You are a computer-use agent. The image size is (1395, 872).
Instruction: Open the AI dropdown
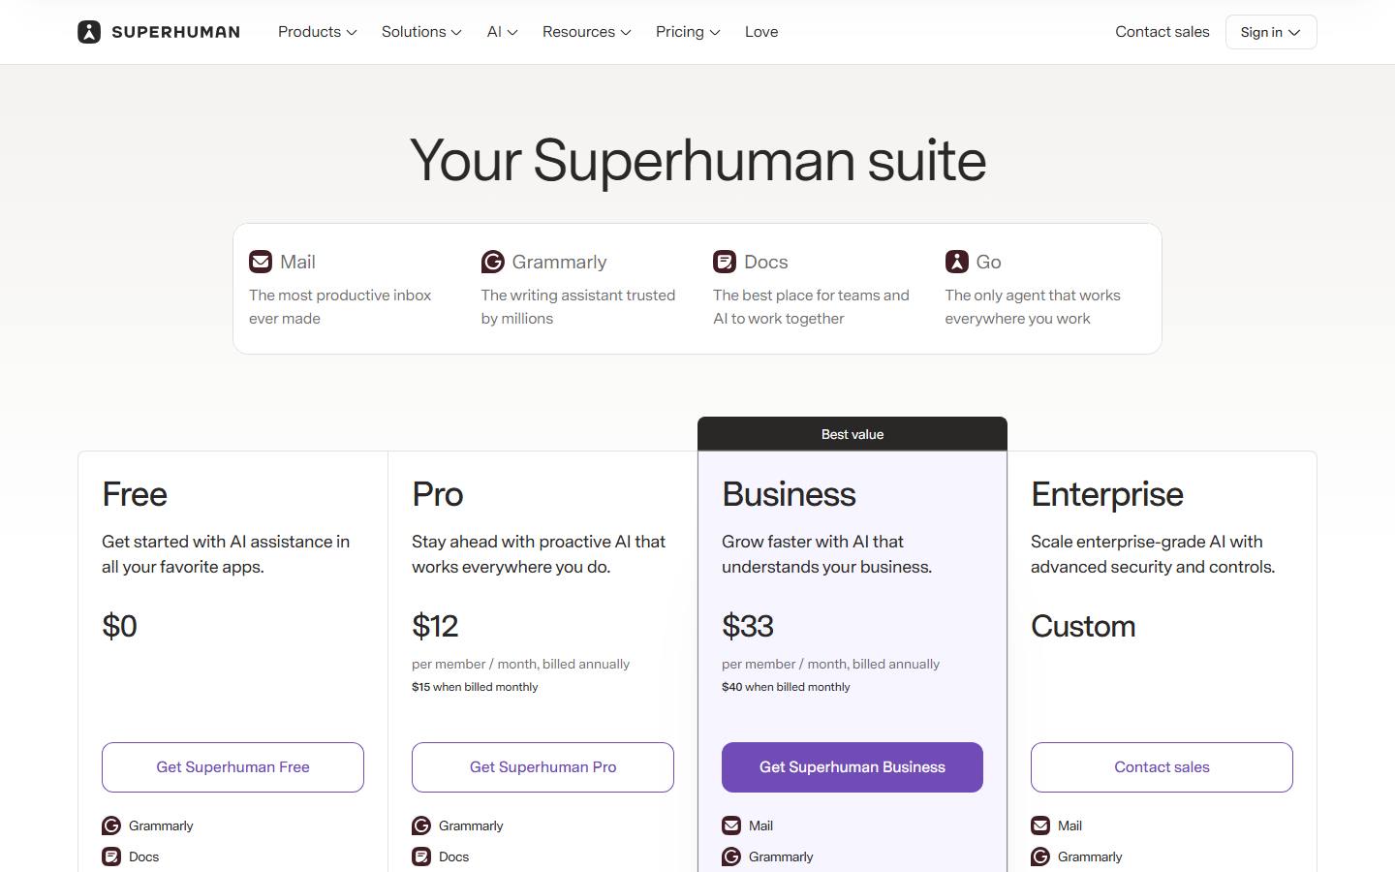click(502, 32)
